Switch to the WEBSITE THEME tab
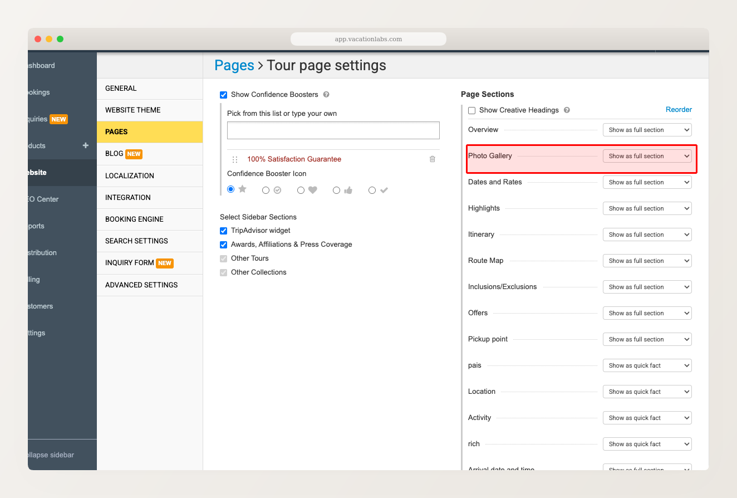737x498 pixels. (x=133, y=110)
